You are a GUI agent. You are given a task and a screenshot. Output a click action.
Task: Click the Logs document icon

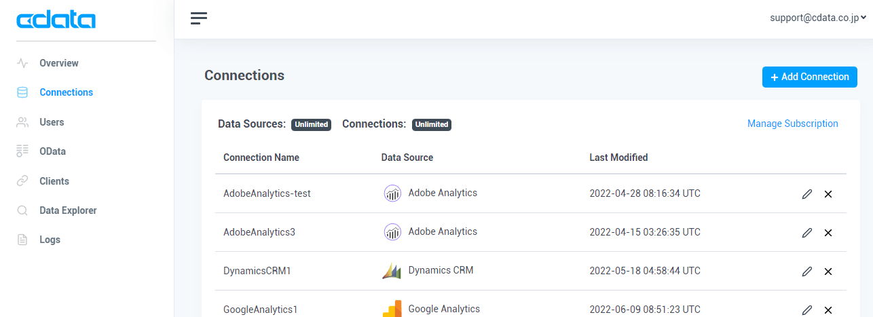[22, 240]
